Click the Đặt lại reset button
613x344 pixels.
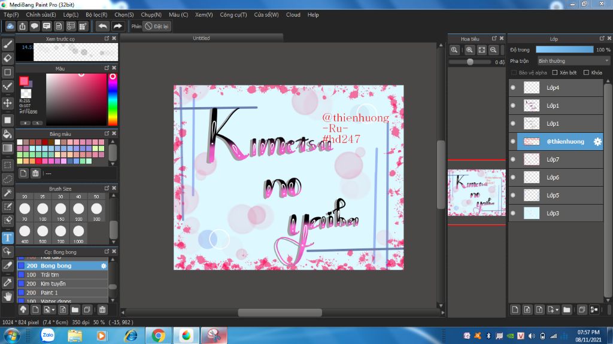pos(157,26)
